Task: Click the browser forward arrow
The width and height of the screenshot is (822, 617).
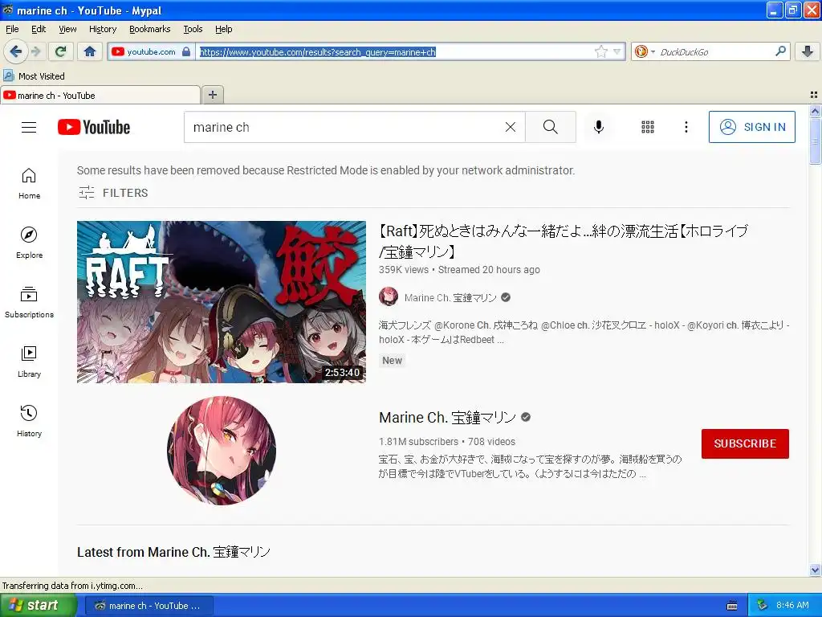Action: [35, 51]
